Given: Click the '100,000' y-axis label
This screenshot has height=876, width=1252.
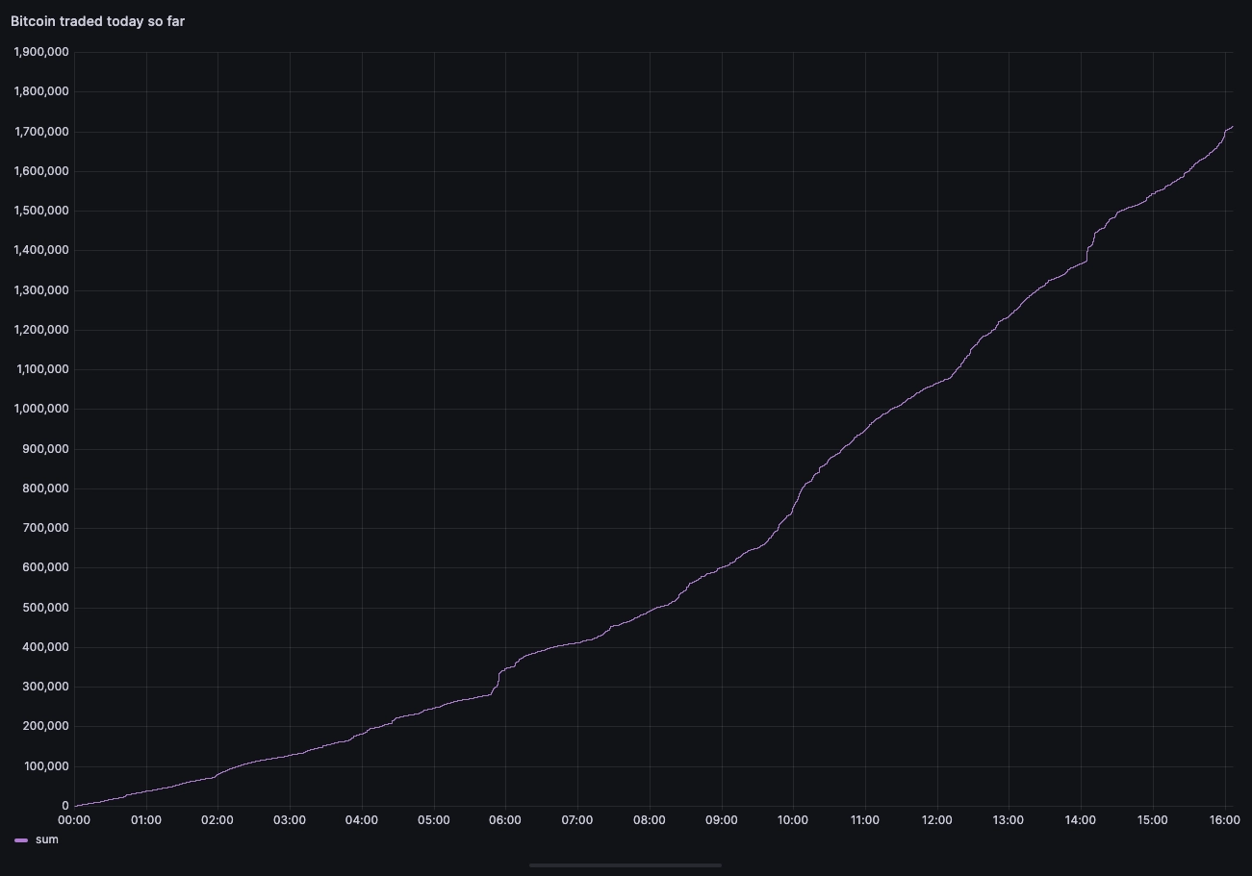Looking at the screenshot, I should 46,766.
